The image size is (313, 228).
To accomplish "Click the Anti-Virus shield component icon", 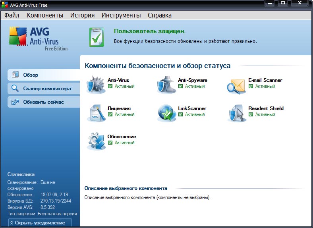I will 96,85.
